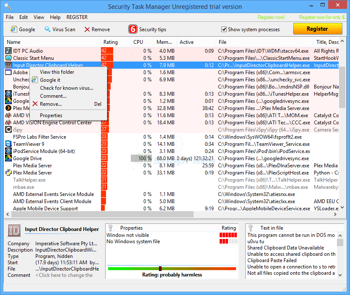Click the Register now for only link
This screenshot has height=295, width=350.
click(322, 17)
